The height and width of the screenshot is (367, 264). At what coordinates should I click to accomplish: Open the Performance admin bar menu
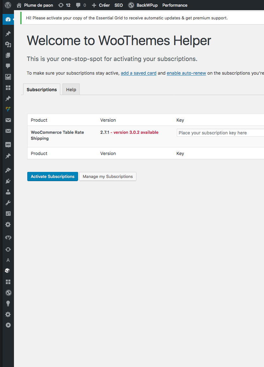[175, 5]
